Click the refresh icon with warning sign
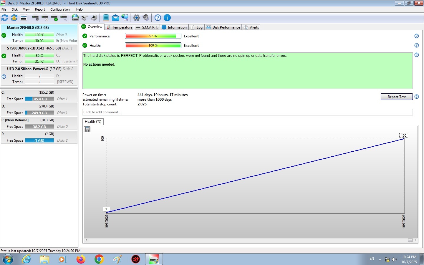 tap(14, 18)
